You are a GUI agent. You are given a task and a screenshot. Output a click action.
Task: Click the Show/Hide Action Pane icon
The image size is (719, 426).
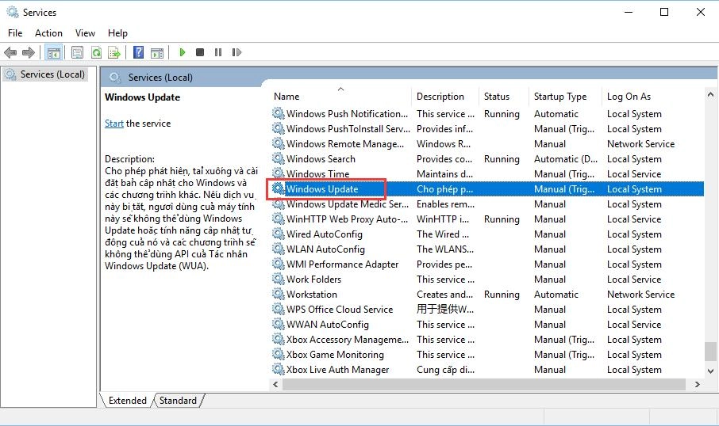click(x=157, y=52)
